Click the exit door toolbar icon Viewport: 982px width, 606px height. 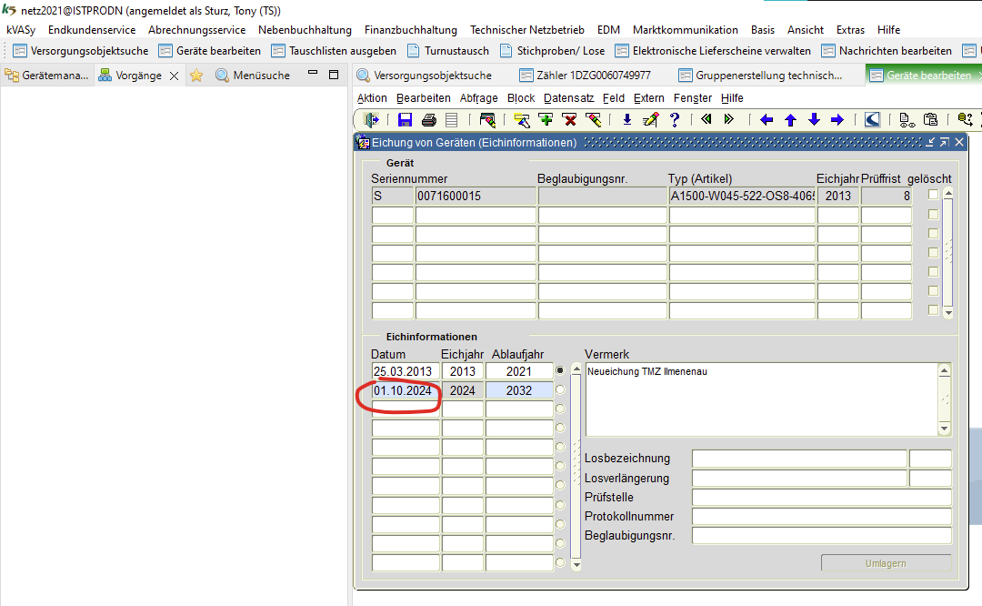[371, 119]
